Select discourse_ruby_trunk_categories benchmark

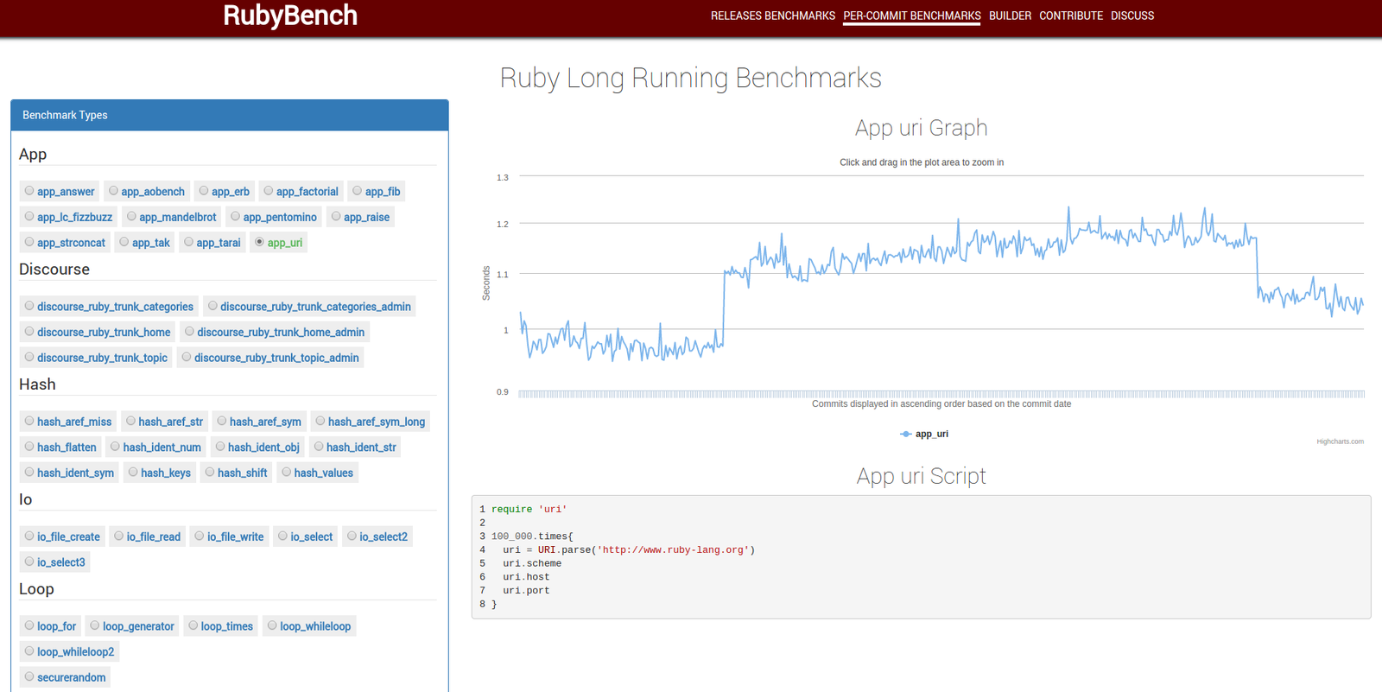point(109,307)
